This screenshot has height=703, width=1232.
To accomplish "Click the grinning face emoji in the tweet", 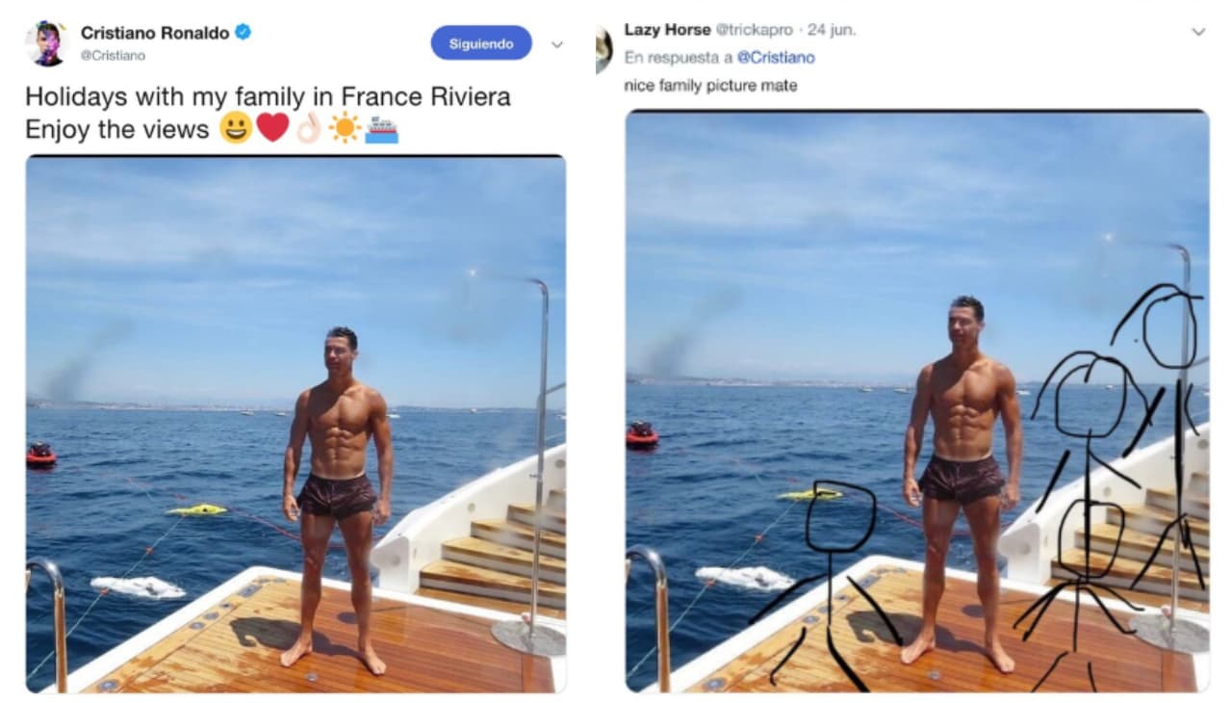I will [236, 128].
